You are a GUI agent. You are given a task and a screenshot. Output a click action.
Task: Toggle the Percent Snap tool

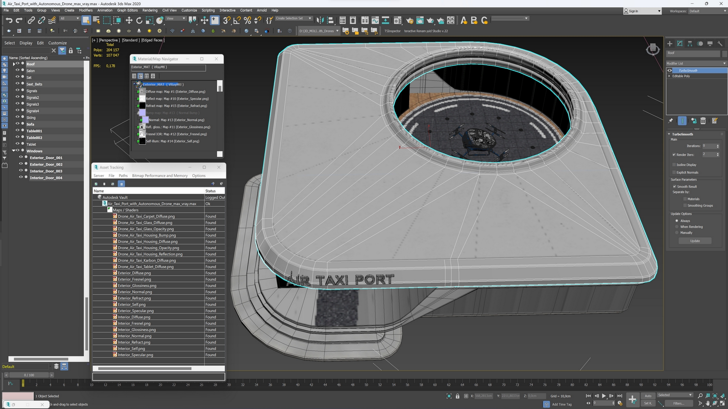click(x=248, y=20)
